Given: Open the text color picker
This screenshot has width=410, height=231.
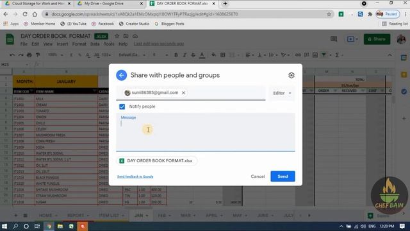Looking at the screenshot, I should [x=202, y=55].
